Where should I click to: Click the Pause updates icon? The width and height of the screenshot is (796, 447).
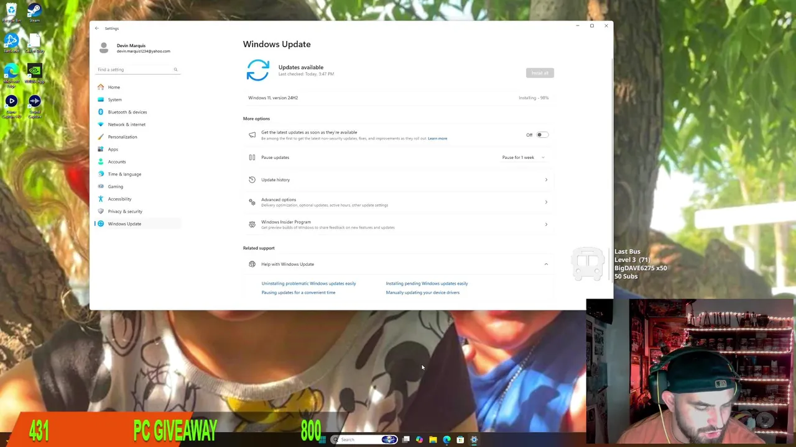(x=252, y=157)
